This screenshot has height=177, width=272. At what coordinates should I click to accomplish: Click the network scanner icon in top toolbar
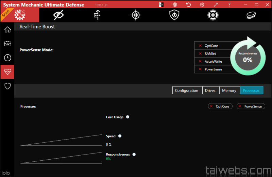tap(97, 15)
